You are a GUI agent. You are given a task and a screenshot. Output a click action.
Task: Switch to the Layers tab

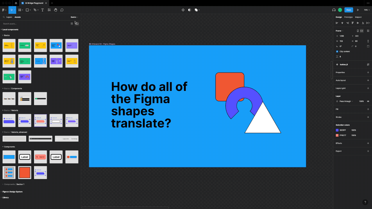pos(9,17)
